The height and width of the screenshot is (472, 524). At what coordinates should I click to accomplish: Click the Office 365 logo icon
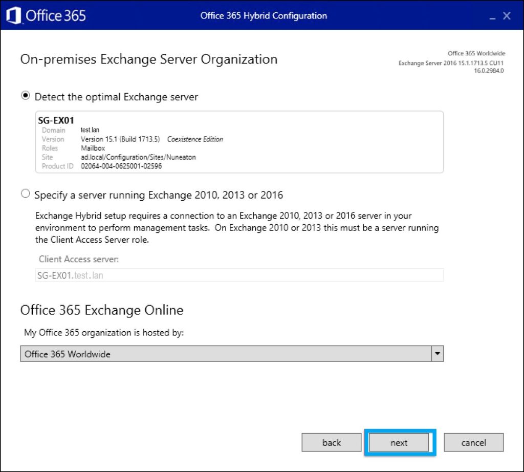coord(14,15)
